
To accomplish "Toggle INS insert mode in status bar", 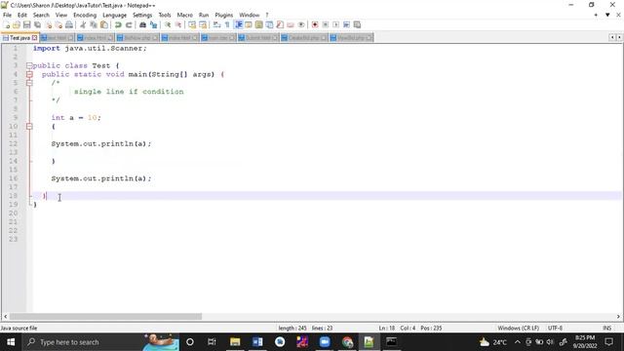I will [x=606, y=328].
